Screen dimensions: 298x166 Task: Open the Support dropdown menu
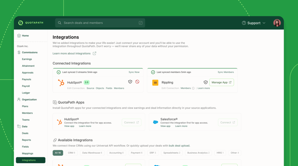[x=254, y=23]
